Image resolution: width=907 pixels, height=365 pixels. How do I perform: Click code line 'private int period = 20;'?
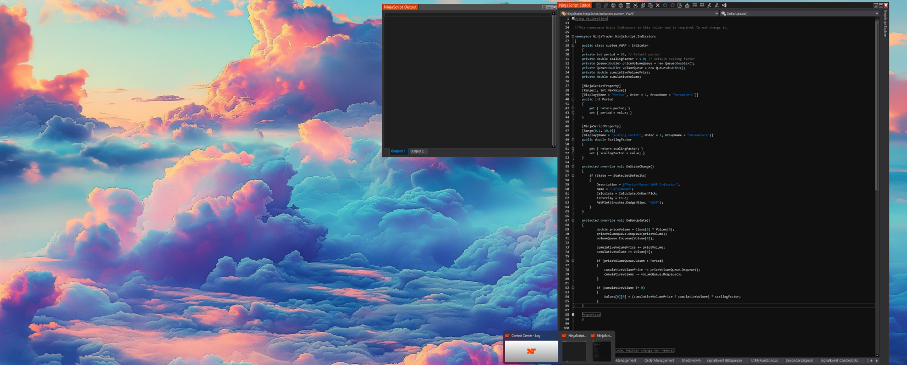click(604, 54)
